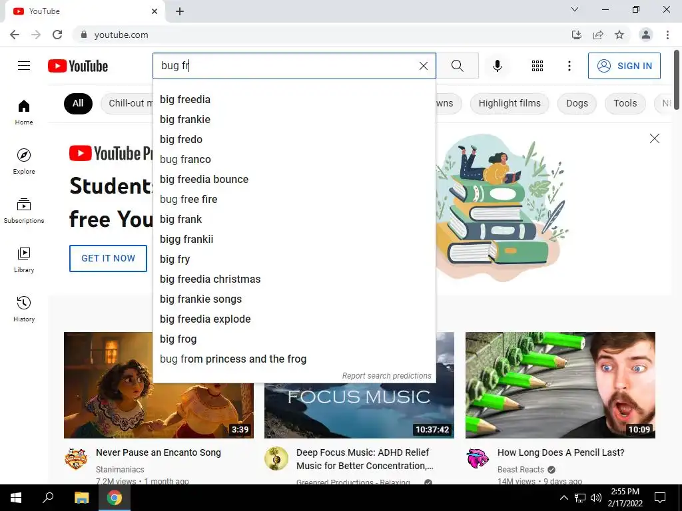Select the Tools chip
Image resolution: width=682 pixels, height=511 pixels.
[x=625, y=103]
